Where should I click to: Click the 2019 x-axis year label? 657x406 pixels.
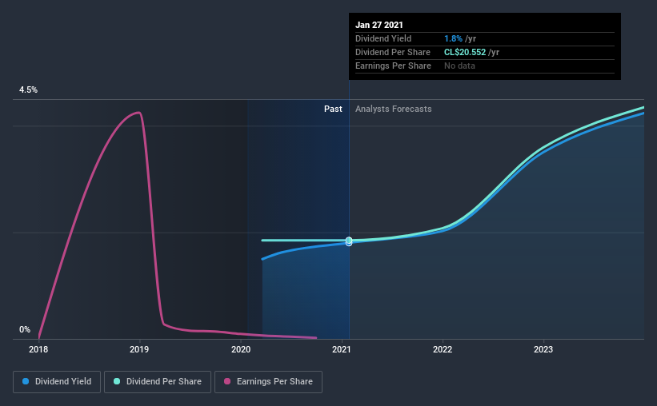pyautogui.click(x=139, y=349)
